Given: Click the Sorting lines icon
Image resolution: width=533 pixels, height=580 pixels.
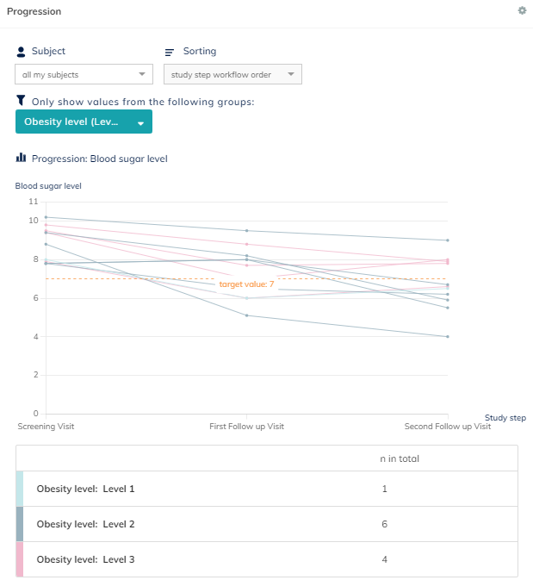Looking at the screenshot, I should coord(170,52).
